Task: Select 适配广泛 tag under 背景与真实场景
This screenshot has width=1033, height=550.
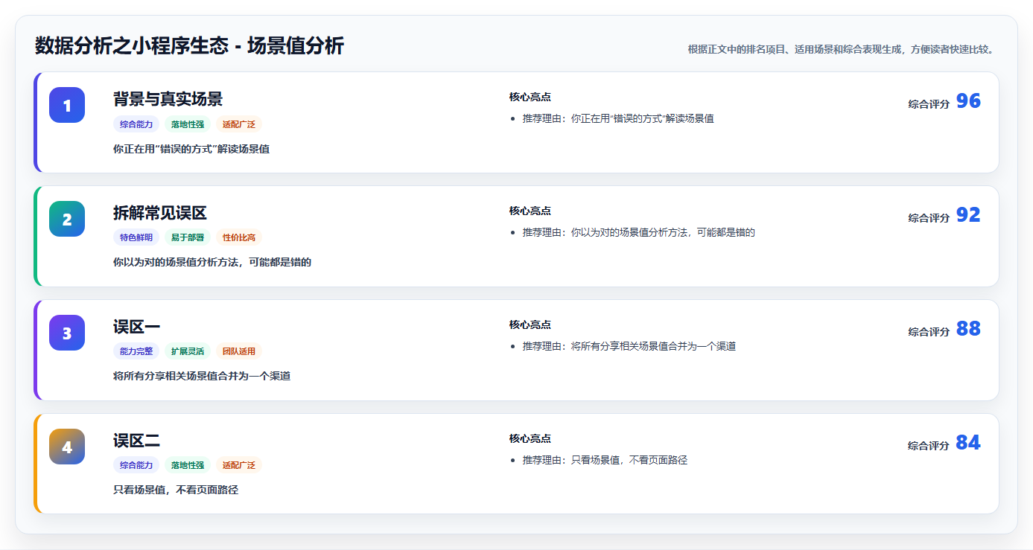Action: pos(239,124)
